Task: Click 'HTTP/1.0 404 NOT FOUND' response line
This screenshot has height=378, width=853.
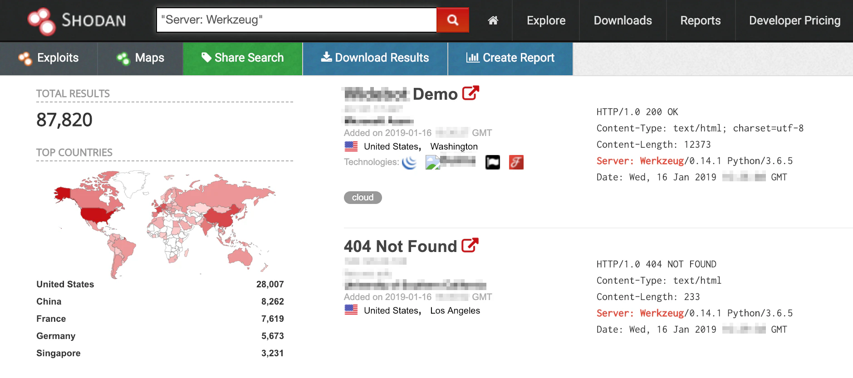Action: click(657, 264)
